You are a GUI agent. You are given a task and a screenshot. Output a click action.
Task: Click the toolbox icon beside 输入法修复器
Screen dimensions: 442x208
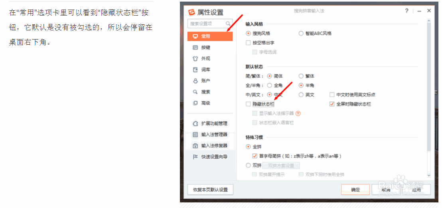195,146
